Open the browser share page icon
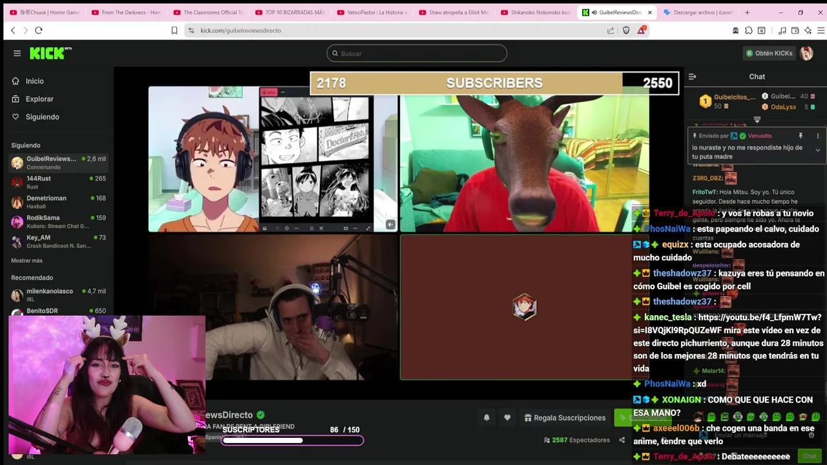This screenshot has width=827, height=465. point(611,30)
